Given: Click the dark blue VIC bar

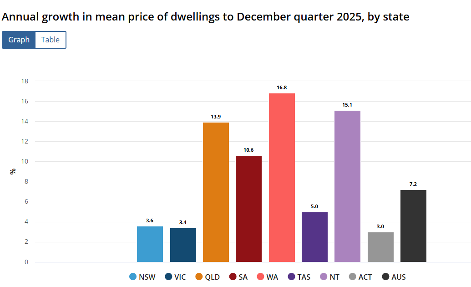Looking at the screenshot, I should (x=183, y=245).
